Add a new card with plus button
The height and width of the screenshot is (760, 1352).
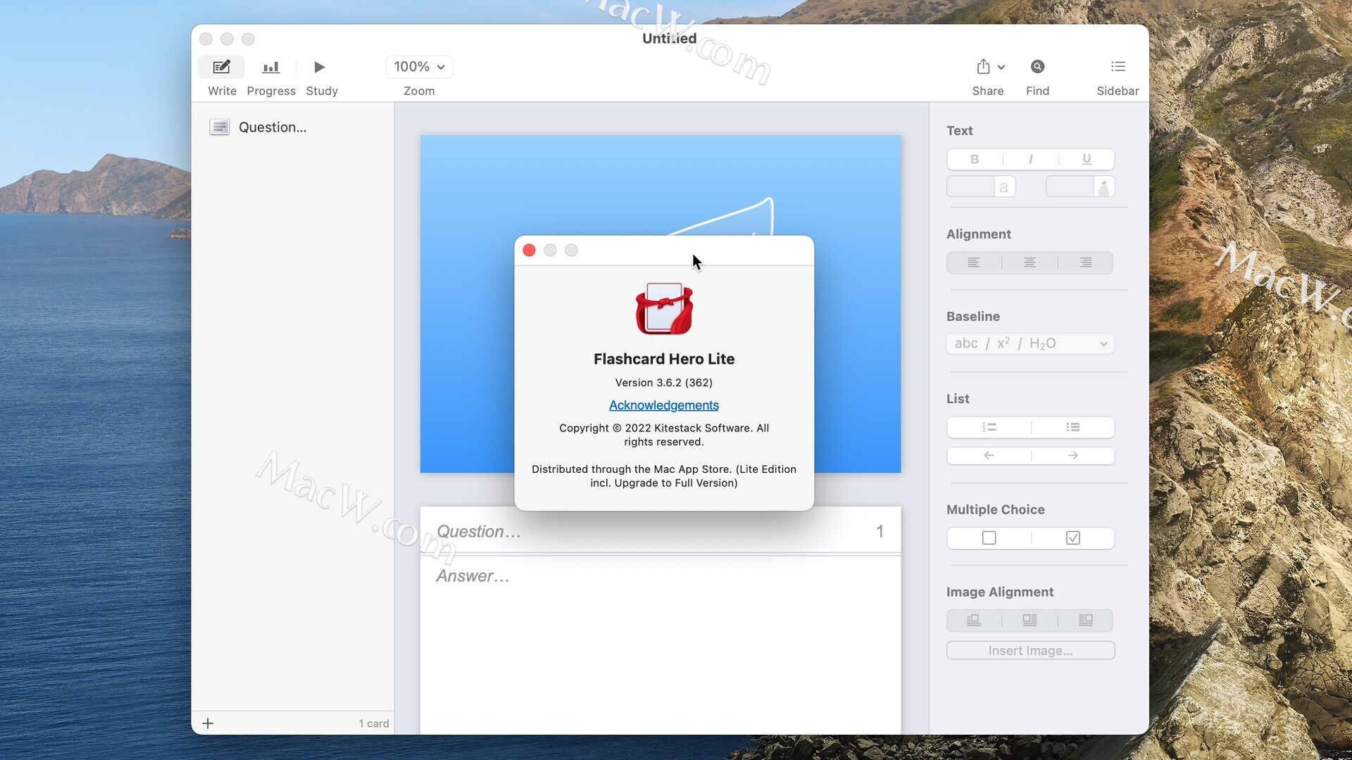(208, 723)
